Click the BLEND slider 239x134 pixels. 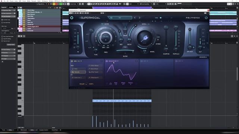click(x=125, y=51)
